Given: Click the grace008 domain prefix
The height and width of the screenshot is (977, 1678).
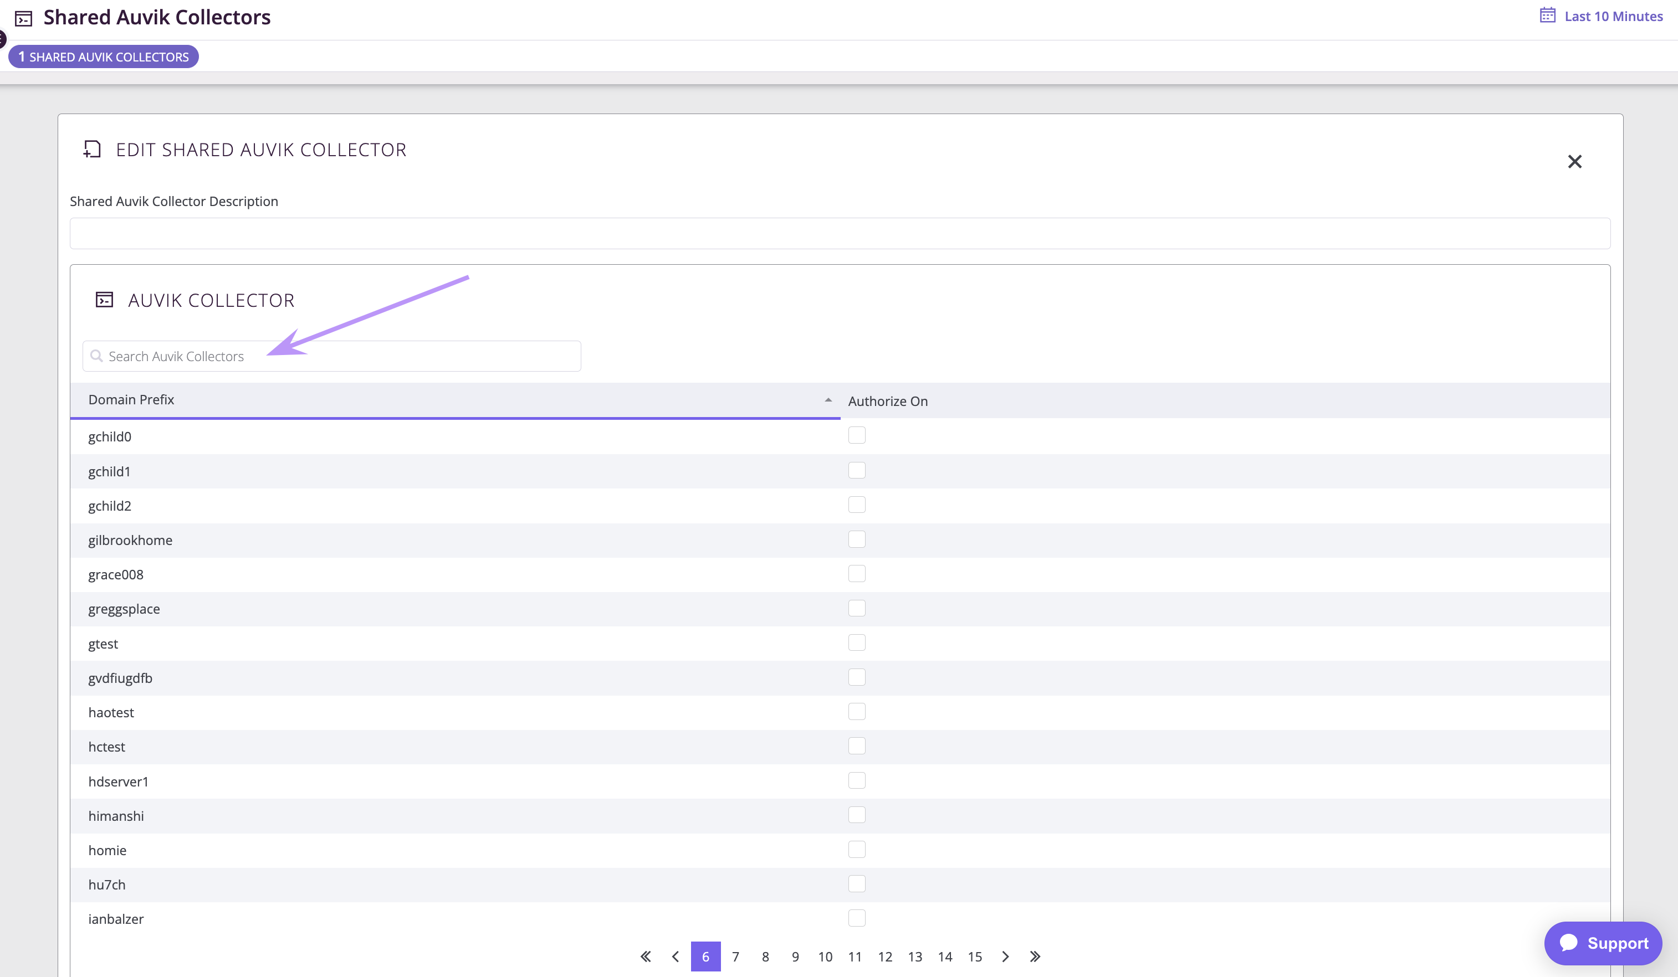Looking at the screenshot, I should coord(116,574).
